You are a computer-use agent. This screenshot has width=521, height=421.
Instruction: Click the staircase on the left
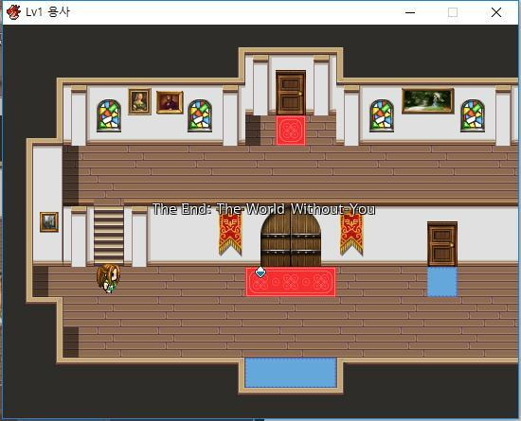click(109, 237)
